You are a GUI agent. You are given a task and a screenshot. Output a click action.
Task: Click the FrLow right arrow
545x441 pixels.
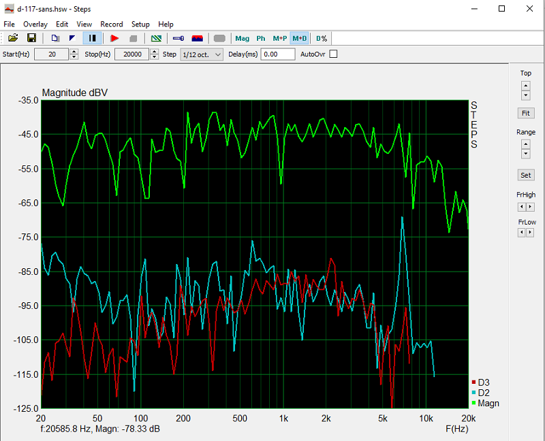pyautogui.click(x=530, y=233)
